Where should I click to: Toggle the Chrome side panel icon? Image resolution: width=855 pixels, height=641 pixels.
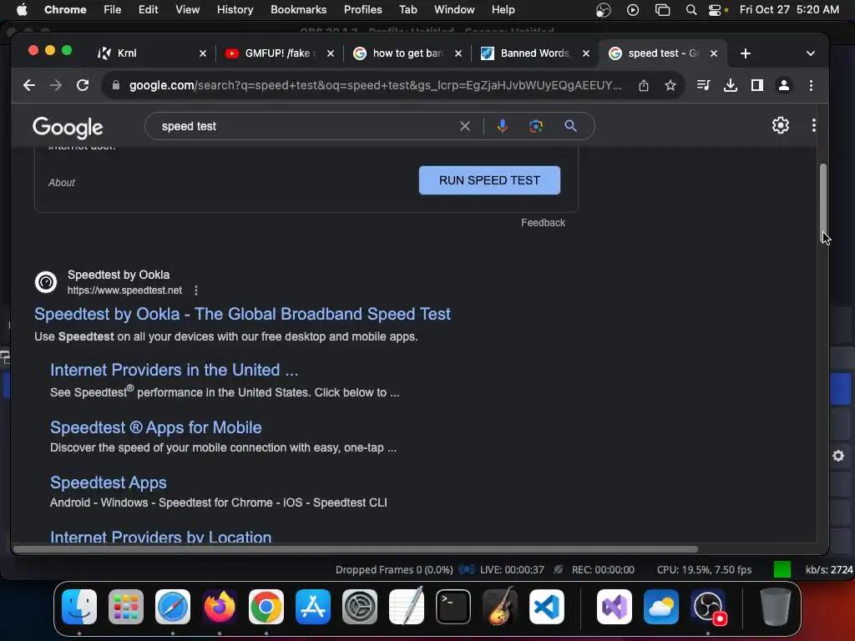click(756, 85)
